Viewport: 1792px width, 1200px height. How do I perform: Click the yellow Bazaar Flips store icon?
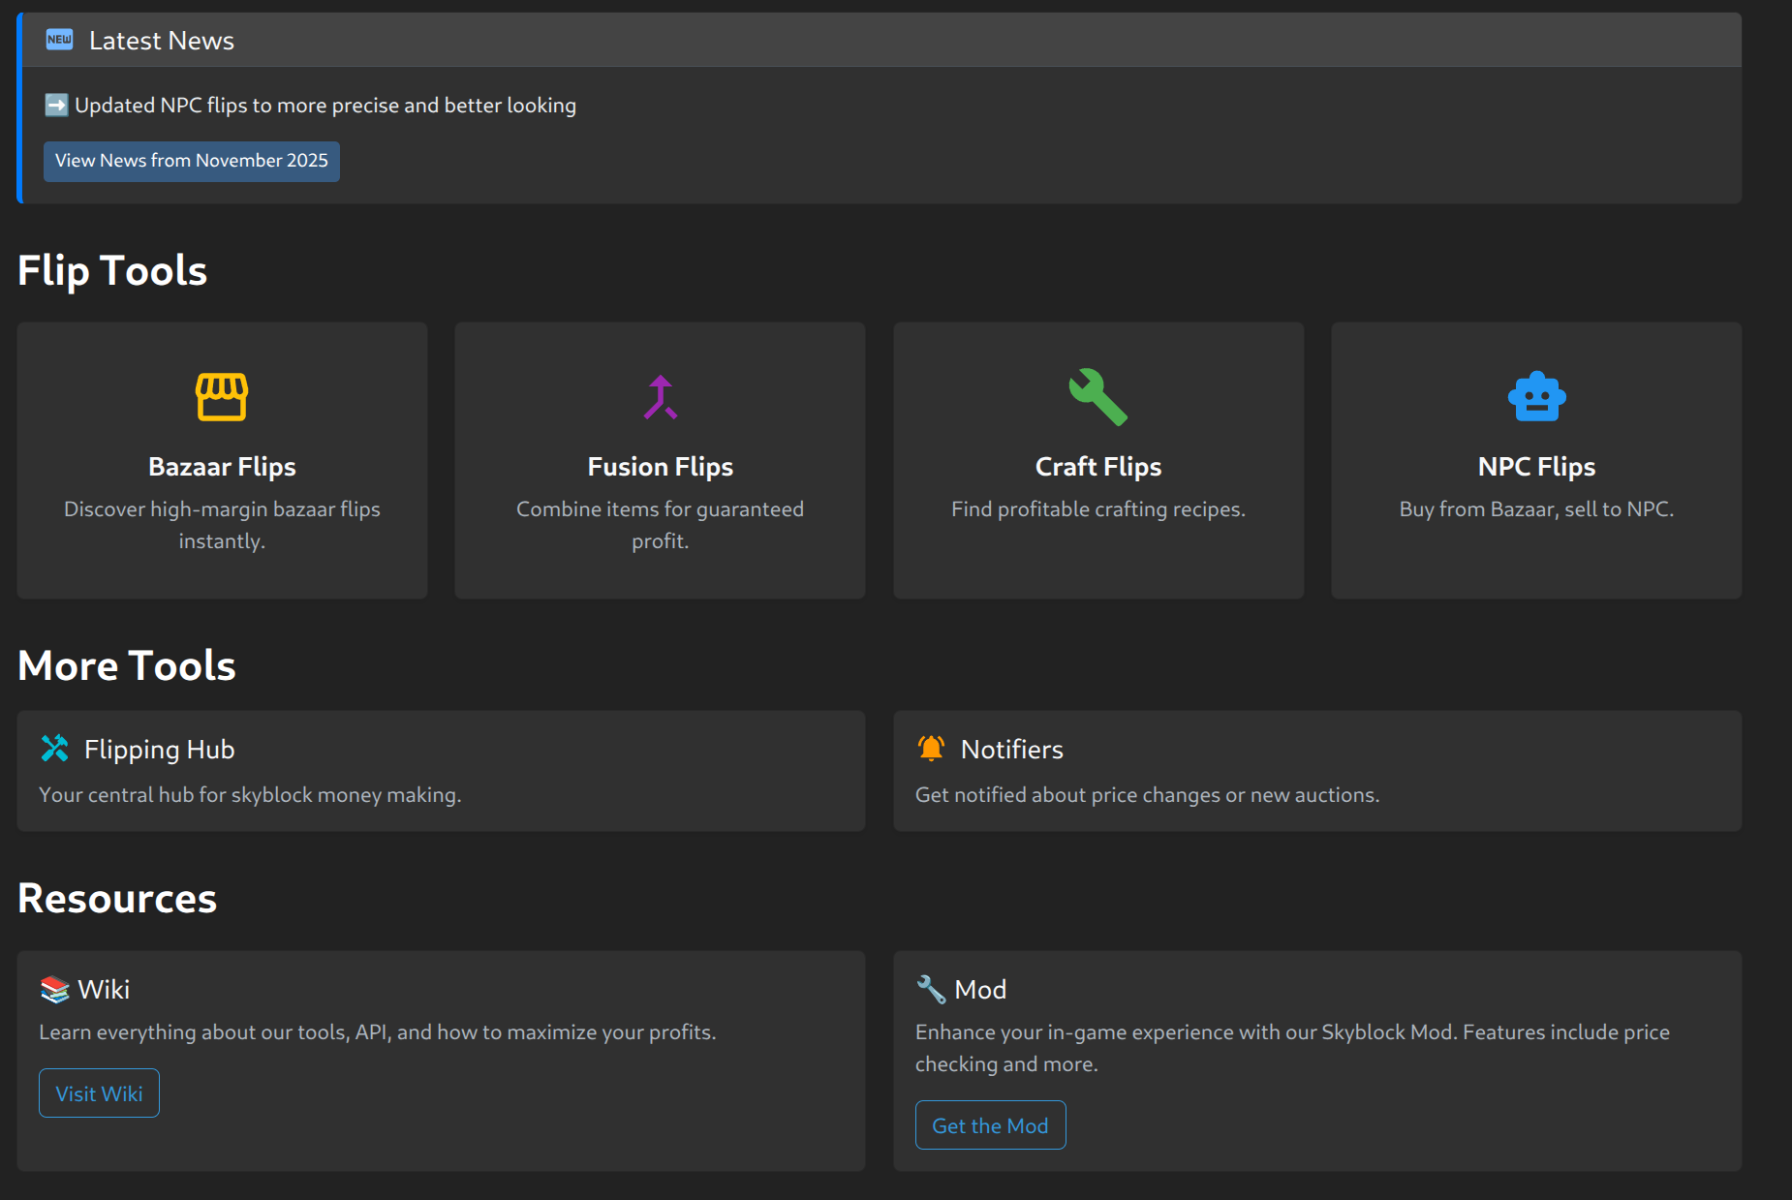[x=222, y=397]
